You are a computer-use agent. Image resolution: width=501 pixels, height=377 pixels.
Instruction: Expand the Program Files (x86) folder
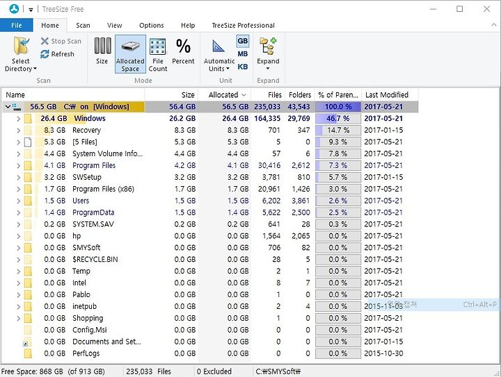[x=18, y=190]
